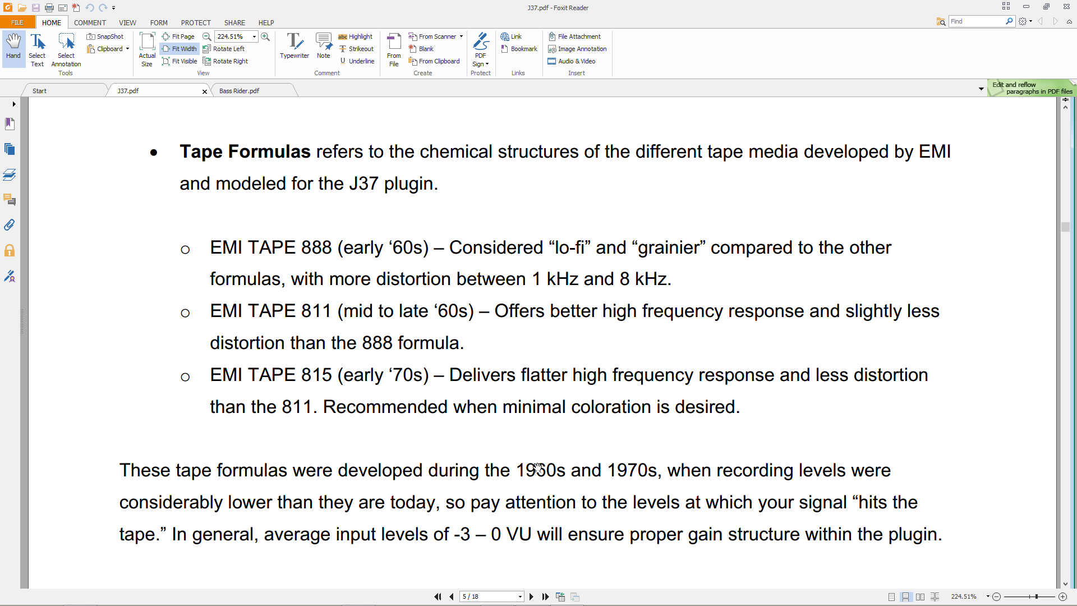The image size is (1077, 606).
Task: Jump to the last page
Action: (545, 597)
